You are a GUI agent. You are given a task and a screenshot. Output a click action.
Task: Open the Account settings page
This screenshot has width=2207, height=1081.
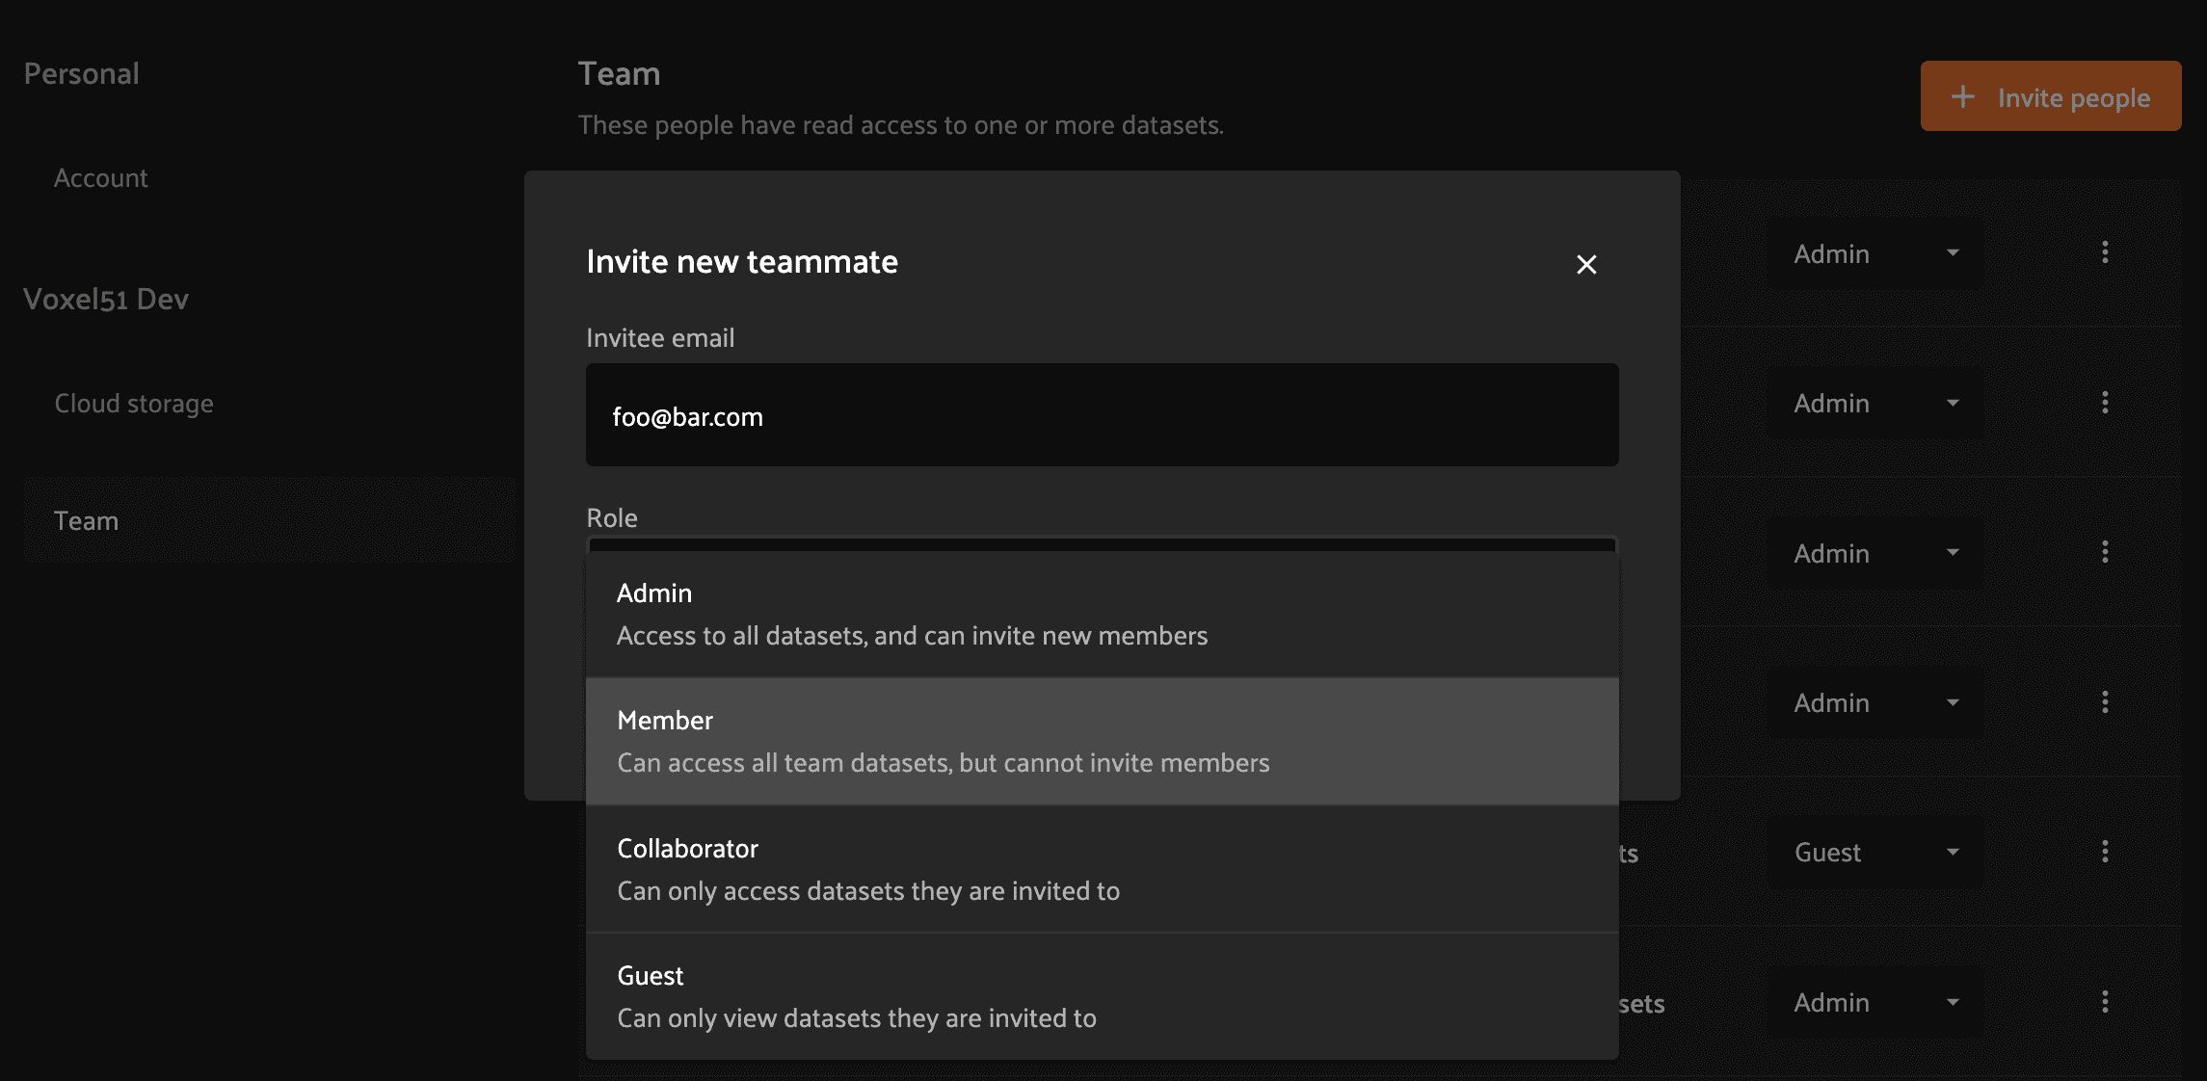pos(101,178)
